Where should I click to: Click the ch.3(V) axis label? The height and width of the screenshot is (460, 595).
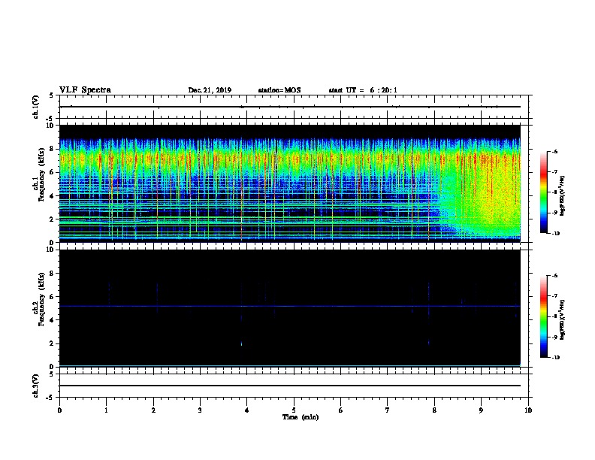pos(35,386)
